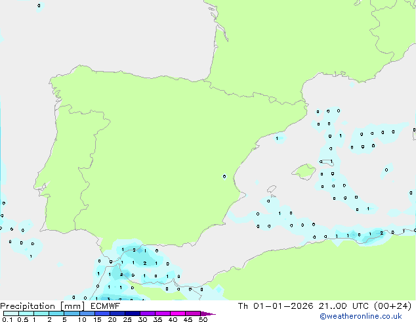Pick the dark navy 25–30 mm swatch
Image resolution: width=416 pixels, height=322 pixels.
tap(133, 313)
